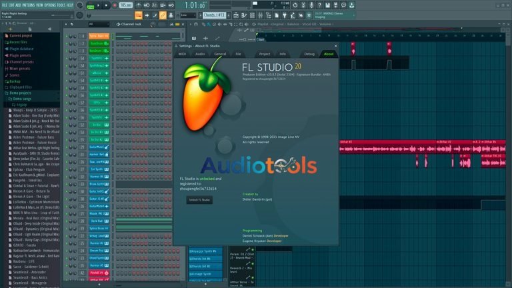The width and height of the screenshot is (512, 288).
Task: Click the plugin picker plug icon in toolbar
Action: click(285, 15)
